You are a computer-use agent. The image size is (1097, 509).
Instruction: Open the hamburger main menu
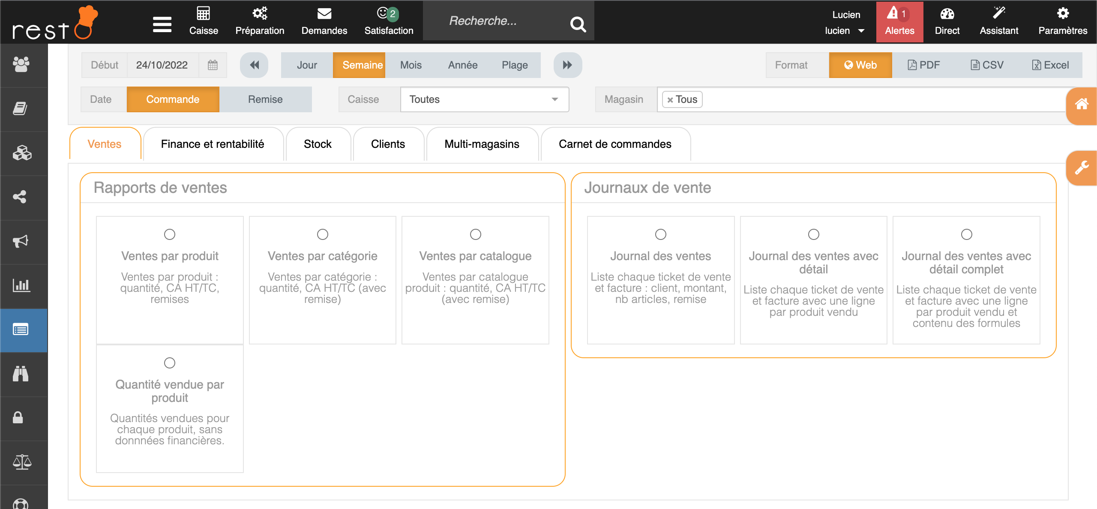pos(162,24)
